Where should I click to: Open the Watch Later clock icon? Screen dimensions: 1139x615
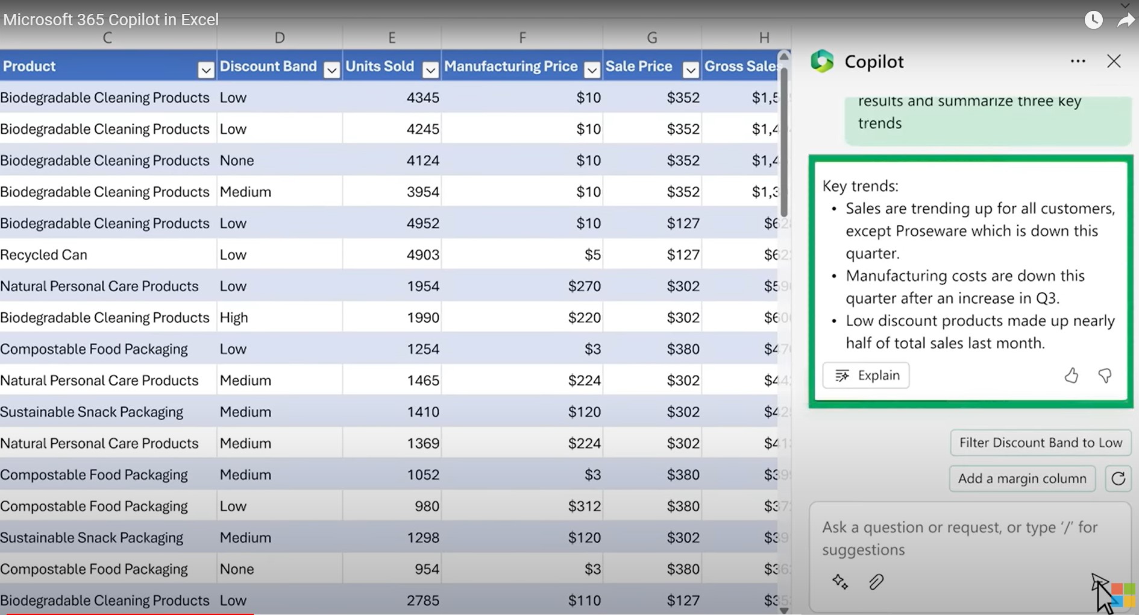pyautogui.click(x=1093, y=20)
